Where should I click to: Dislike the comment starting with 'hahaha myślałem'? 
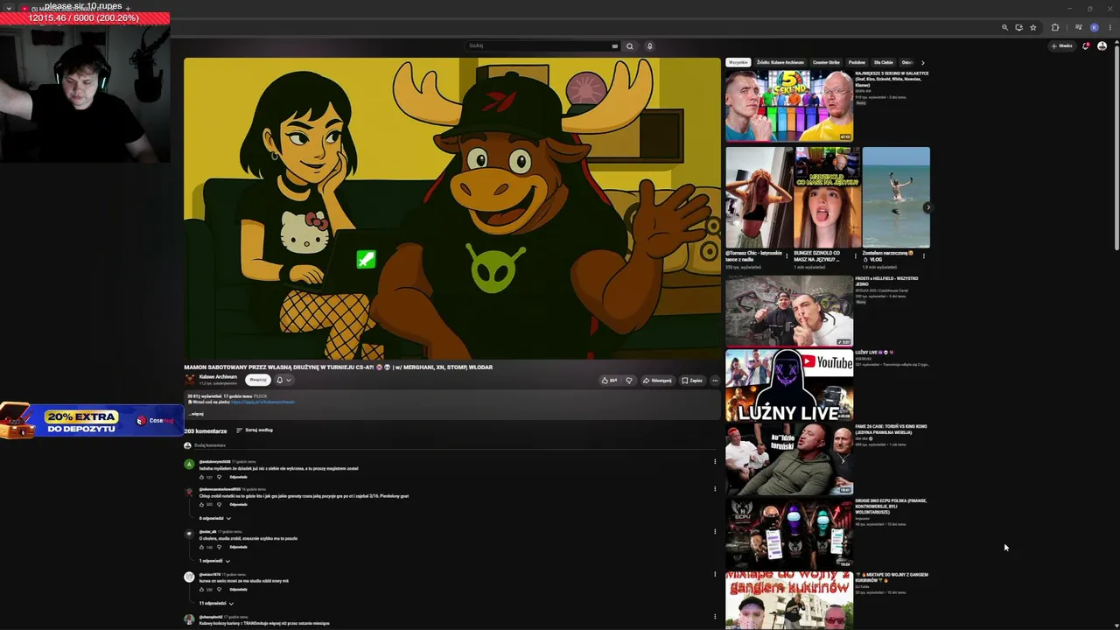coord(220,477)
